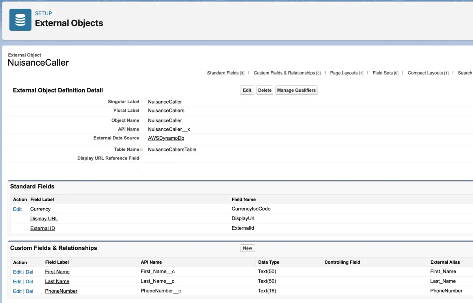
Task: Open the External ID field link
Action: pos(43,228)
